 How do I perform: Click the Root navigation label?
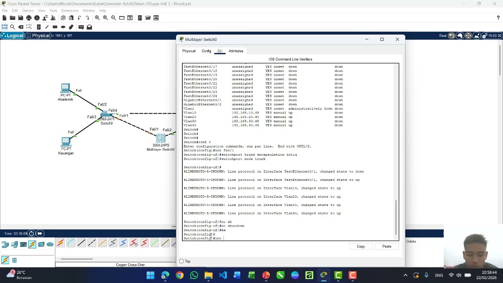click(x=443, y=36)
